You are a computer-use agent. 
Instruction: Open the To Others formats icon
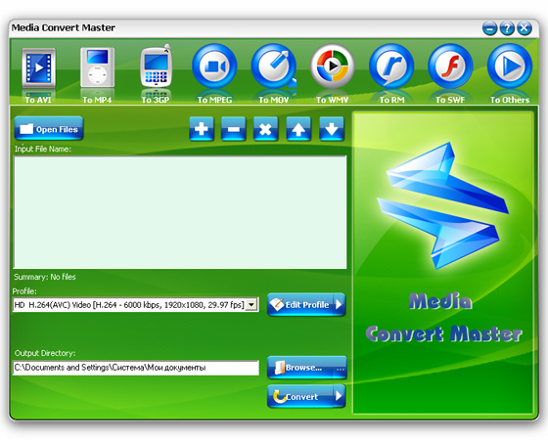[510, 66]
